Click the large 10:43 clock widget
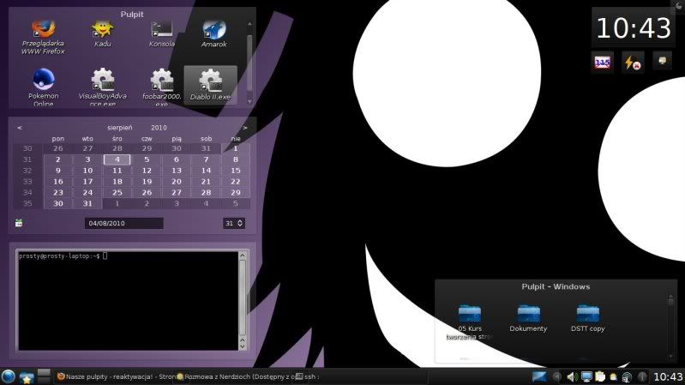This screenshot has width=685, height=385. coord(634,28)
